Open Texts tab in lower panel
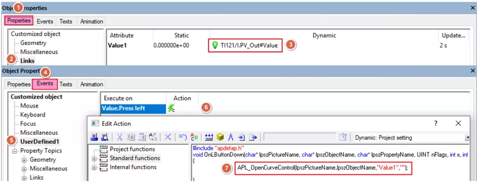 (66, 84)
